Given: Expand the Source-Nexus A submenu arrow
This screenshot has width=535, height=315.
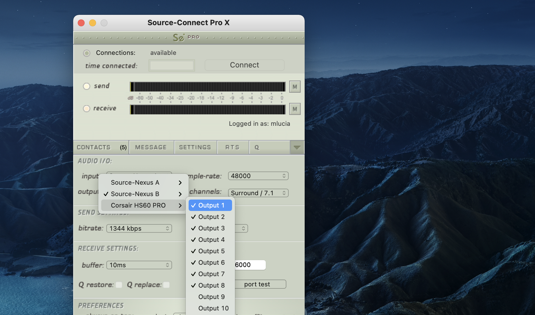Looking at the screenshot, I should click(180, 183).
